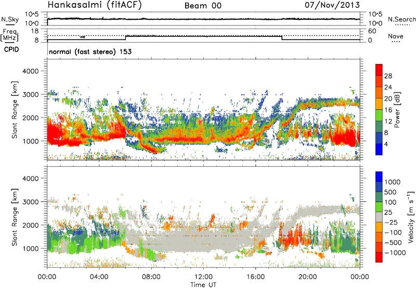Click the 'Hankasalmi (fitACF)' plot title
416x288 pixels.
[x=95, y=5]
